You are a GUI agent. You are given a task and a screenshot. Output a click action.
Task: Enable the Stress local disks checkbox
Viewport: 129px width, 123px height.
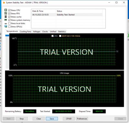[9, 23]
